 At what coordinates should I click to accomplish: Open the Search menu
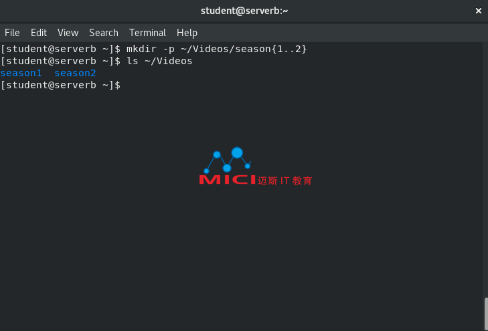pyautogui.click(x=104, y=33)
